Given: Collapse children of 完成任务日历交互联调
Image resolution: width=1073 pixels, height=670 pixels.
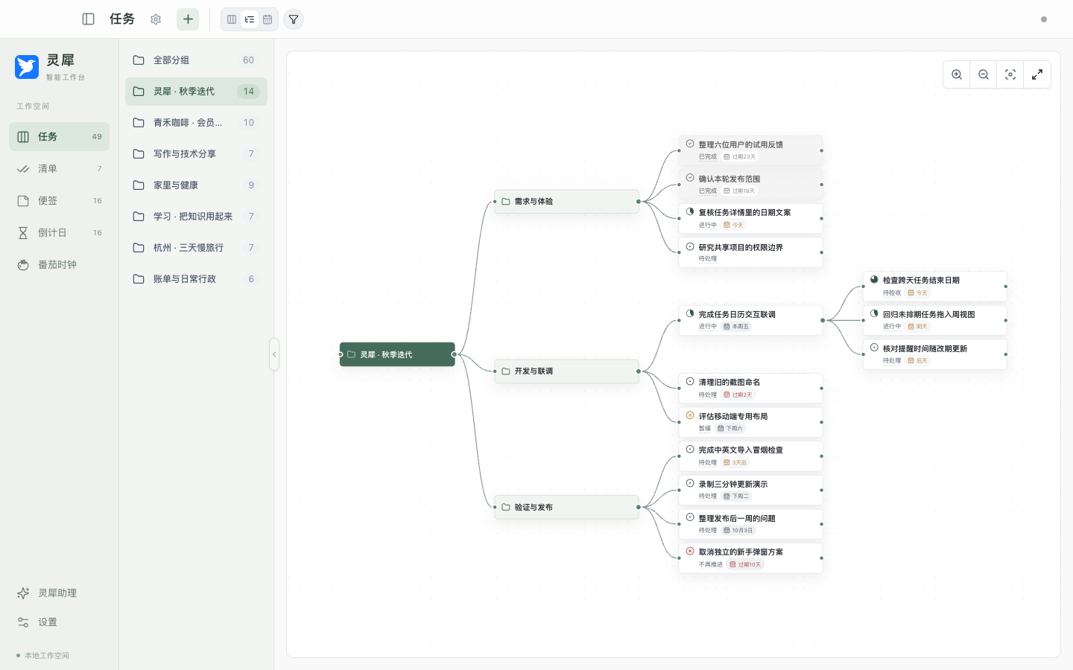Looking at the screenshot, I should point(823,320).
